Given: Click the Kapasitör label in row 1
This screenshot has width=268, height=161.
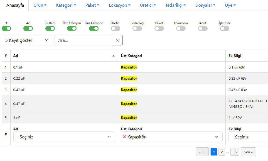Looking at the screenshot, I should coord(129,67).
